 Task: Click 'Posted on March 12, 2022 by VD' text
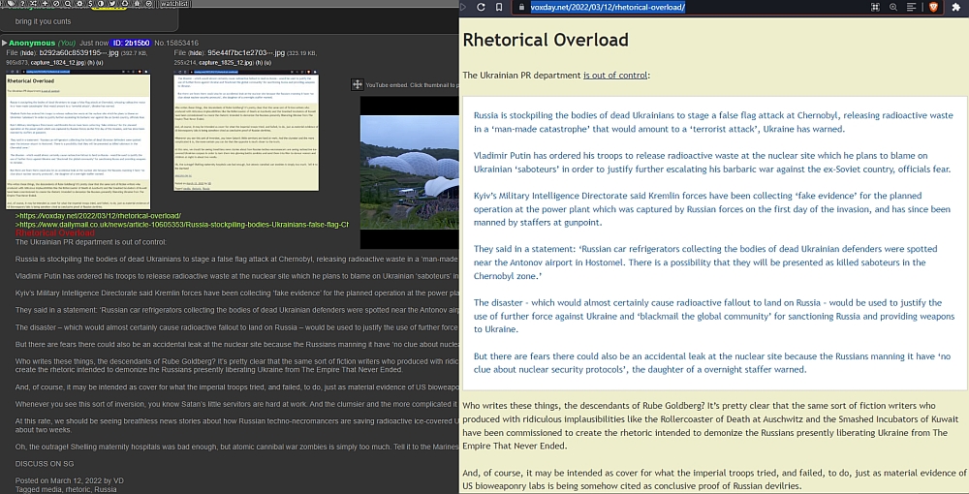[69, 480]
